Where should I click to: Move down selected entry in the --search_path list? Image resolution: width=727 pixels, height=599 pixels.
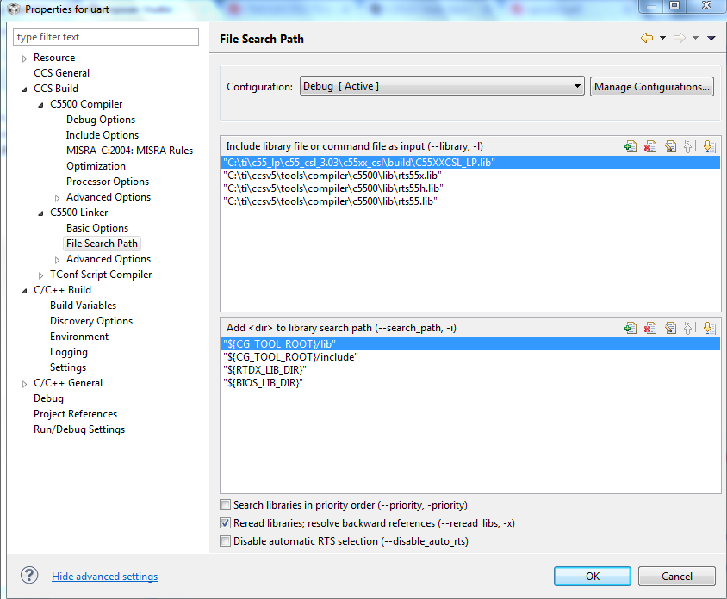point(709,329)
